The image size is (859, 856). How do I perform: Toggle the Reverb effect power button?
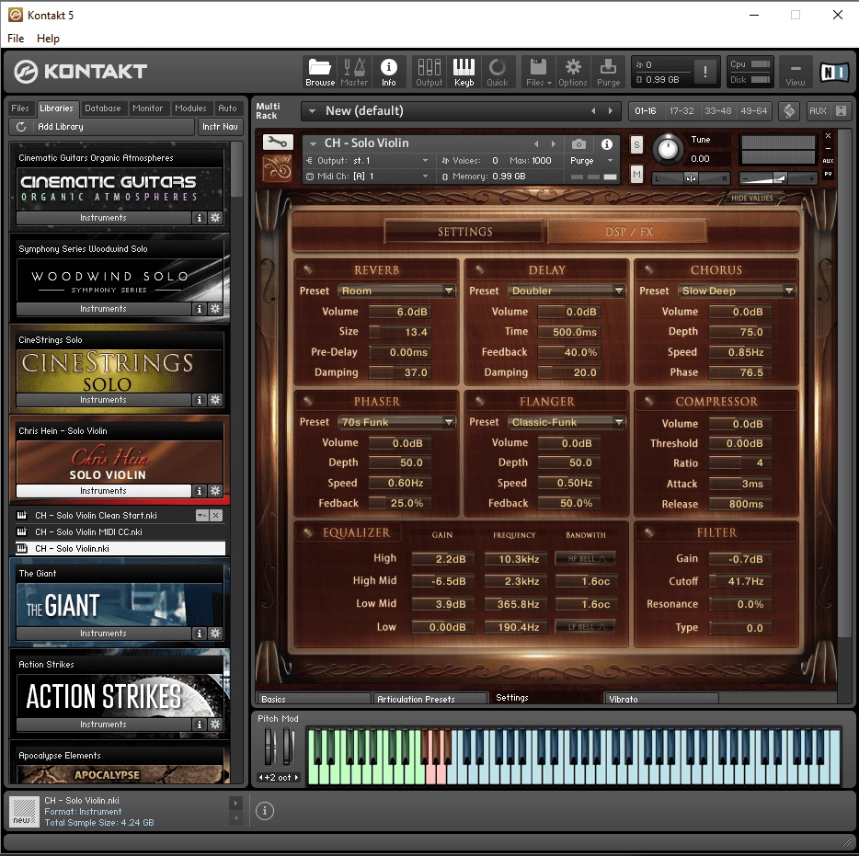[x=307, y=269]
